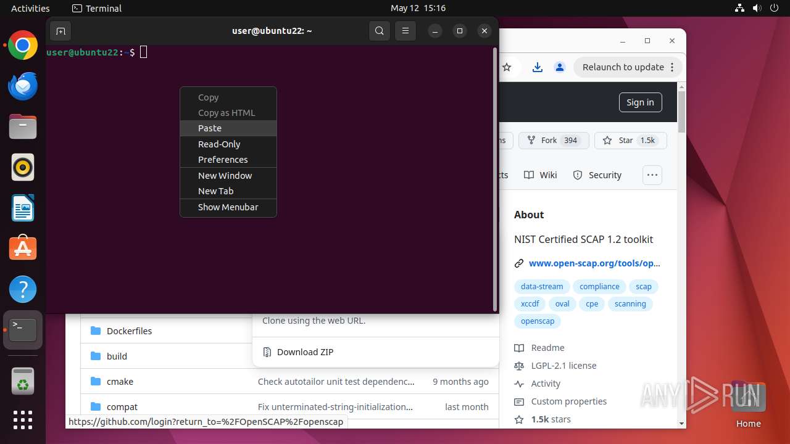The image size is (790, 444).
Task: Open Dockerfiles folder in repository list
Action: tap(129, 331)
